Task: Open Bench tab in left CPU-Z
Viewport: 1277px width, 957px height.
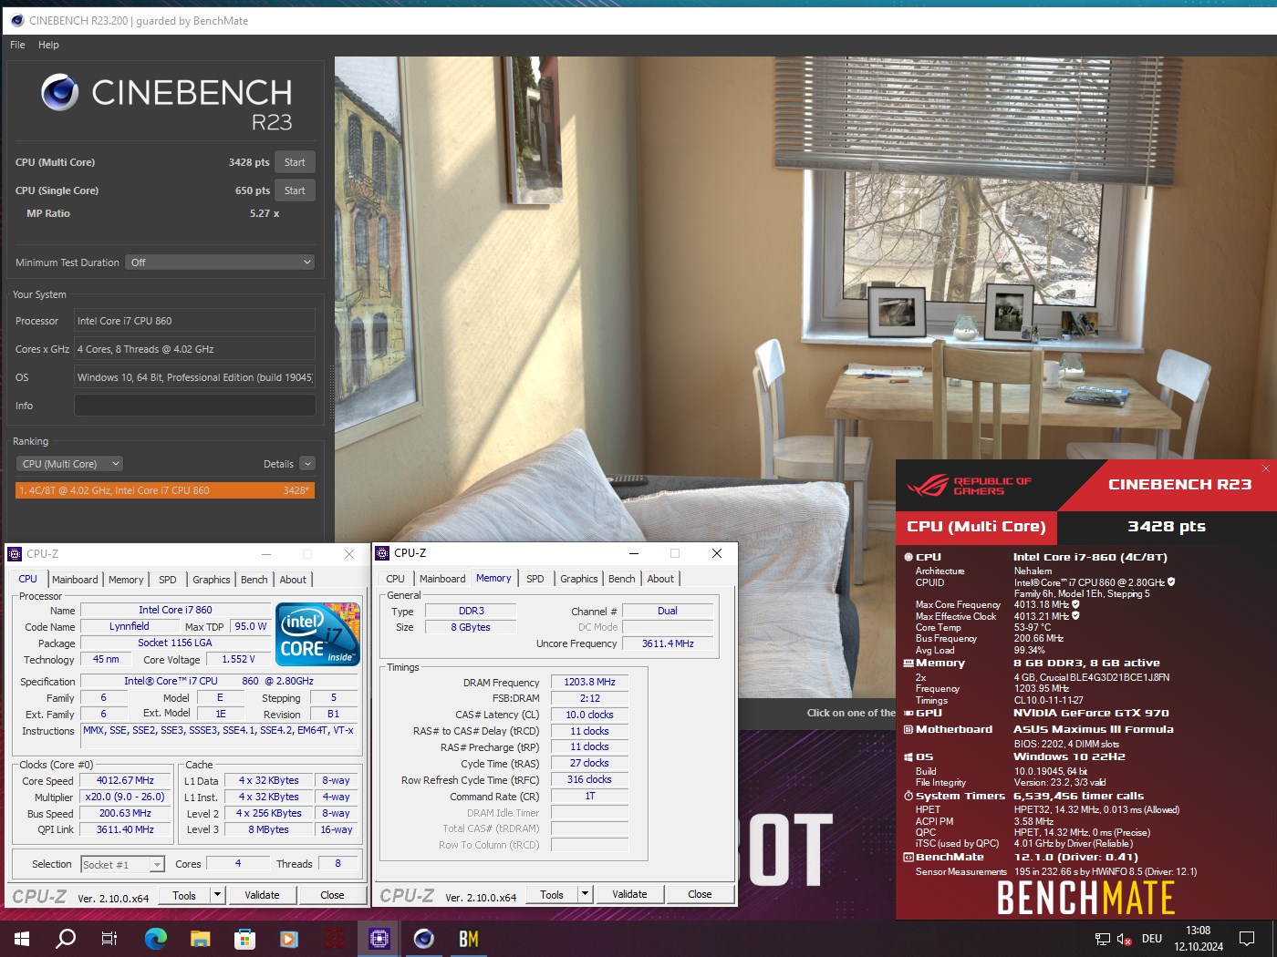Action: coord(254,580)
